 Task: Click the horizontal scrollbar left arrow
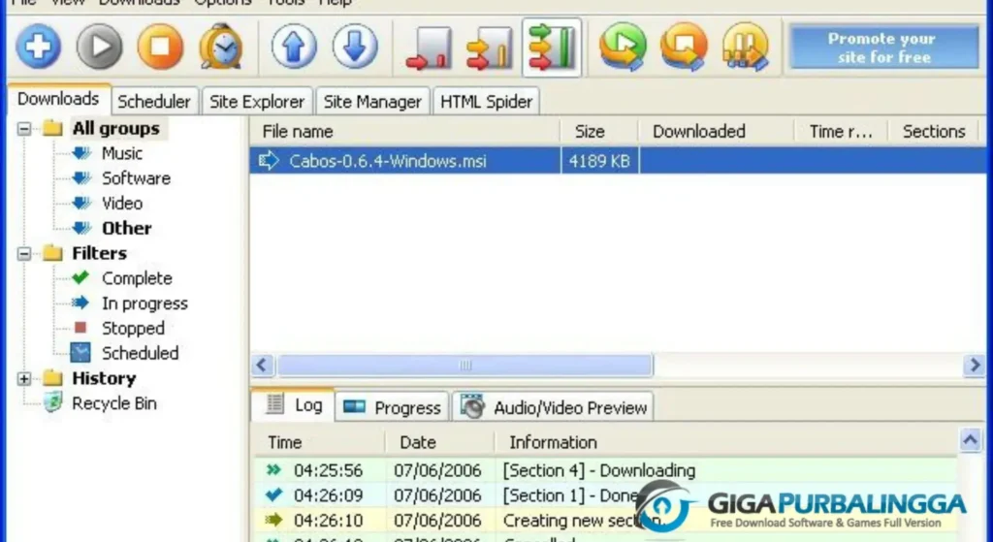click(x=262, y=366)
